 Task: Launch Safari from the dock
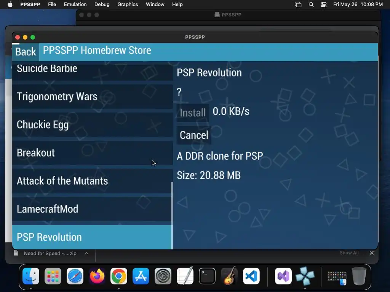point(75,276)
